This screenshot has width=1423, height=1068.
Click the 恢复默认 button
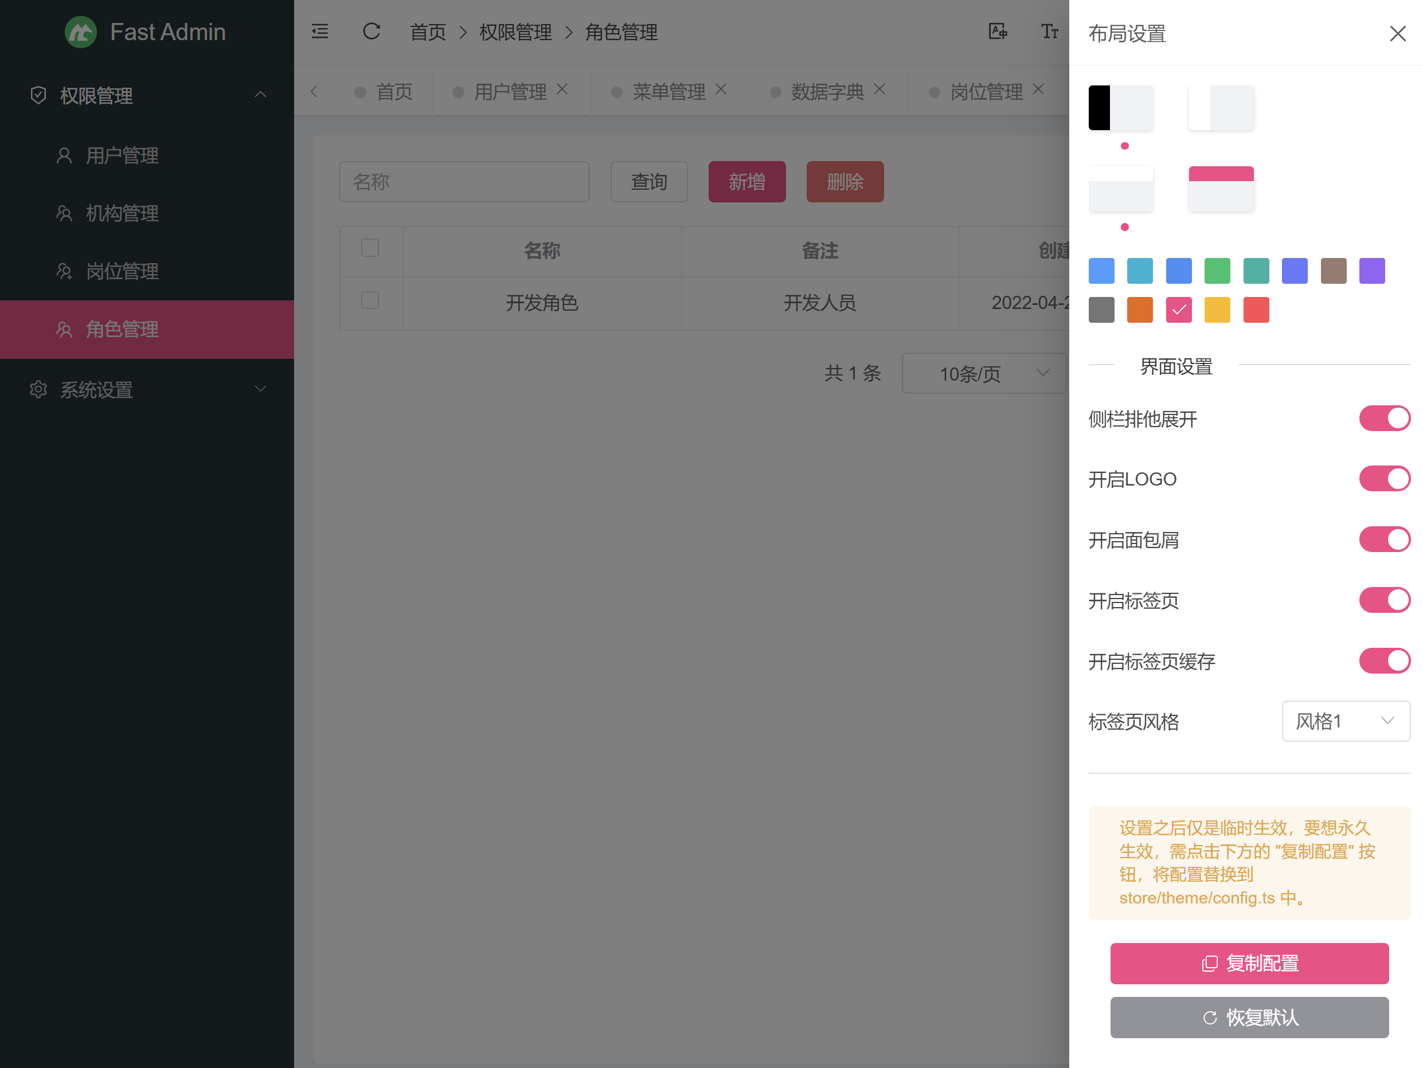pyautogui.click(x=1249, y=1017)
